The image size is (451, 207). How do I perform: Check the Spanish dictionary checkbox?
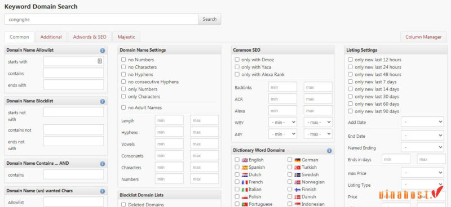point(237,167)
